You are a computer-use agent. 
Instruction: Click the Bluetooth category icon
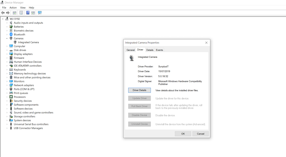11,35
